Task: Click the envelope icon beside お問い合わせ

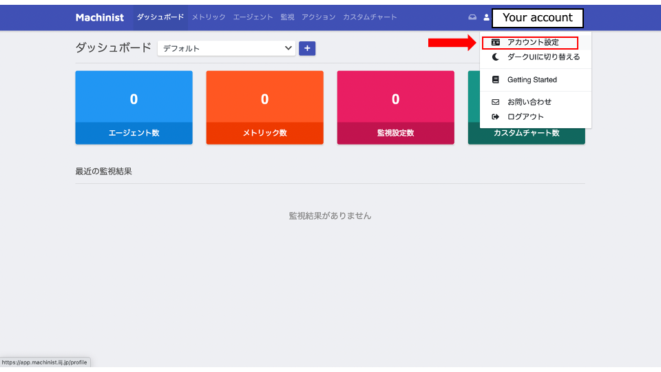Action: [495, 102]
